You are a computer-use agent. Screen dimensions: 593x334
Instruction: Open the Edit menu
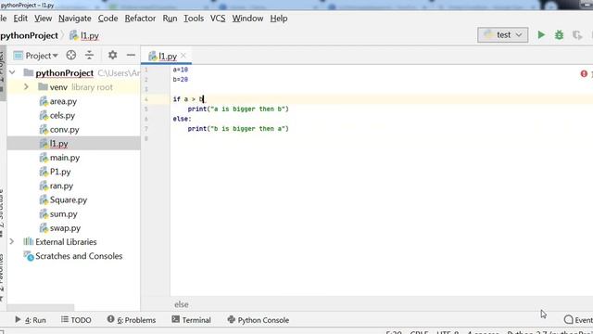click(20, 19)
